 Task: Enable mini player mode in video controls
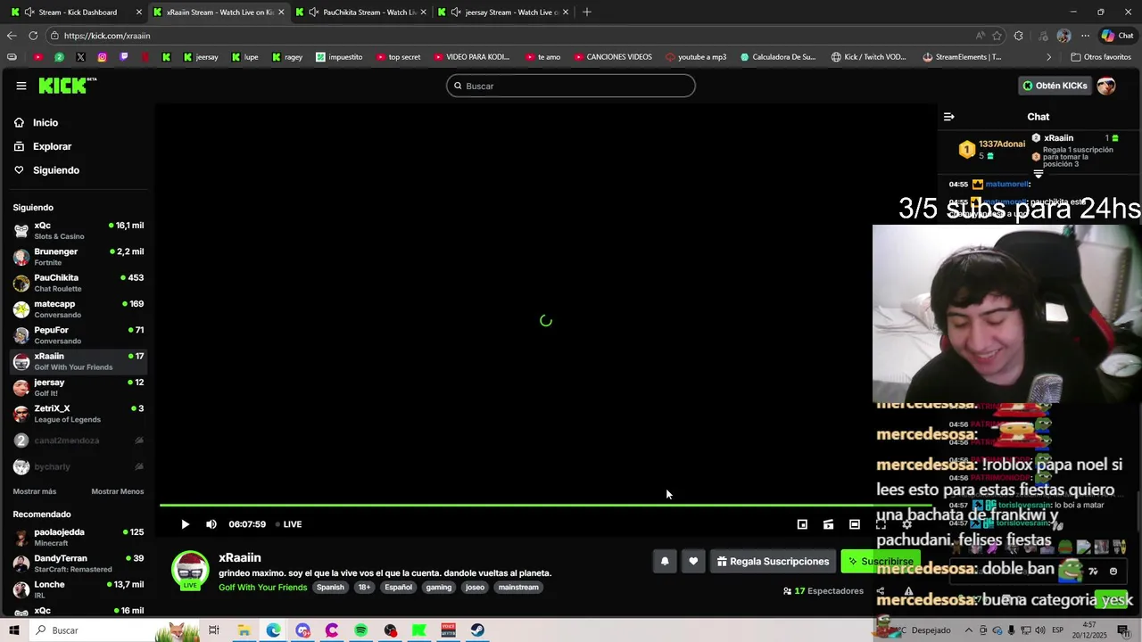(802, 524)
